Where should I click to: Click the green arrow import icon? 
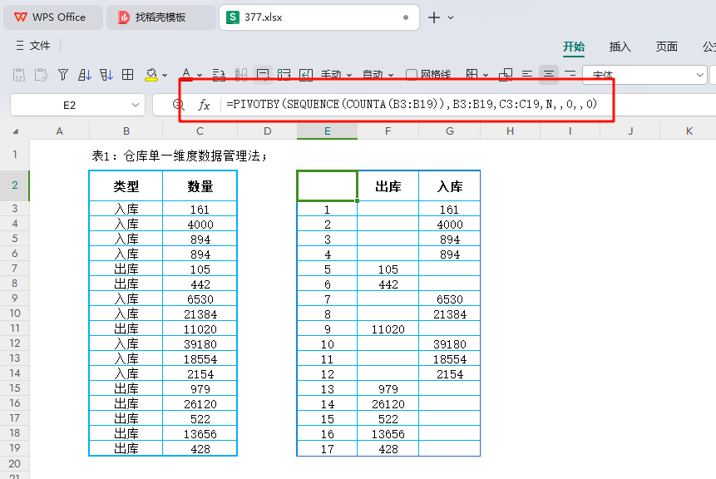pyautogui.click(x=306, y=75)
